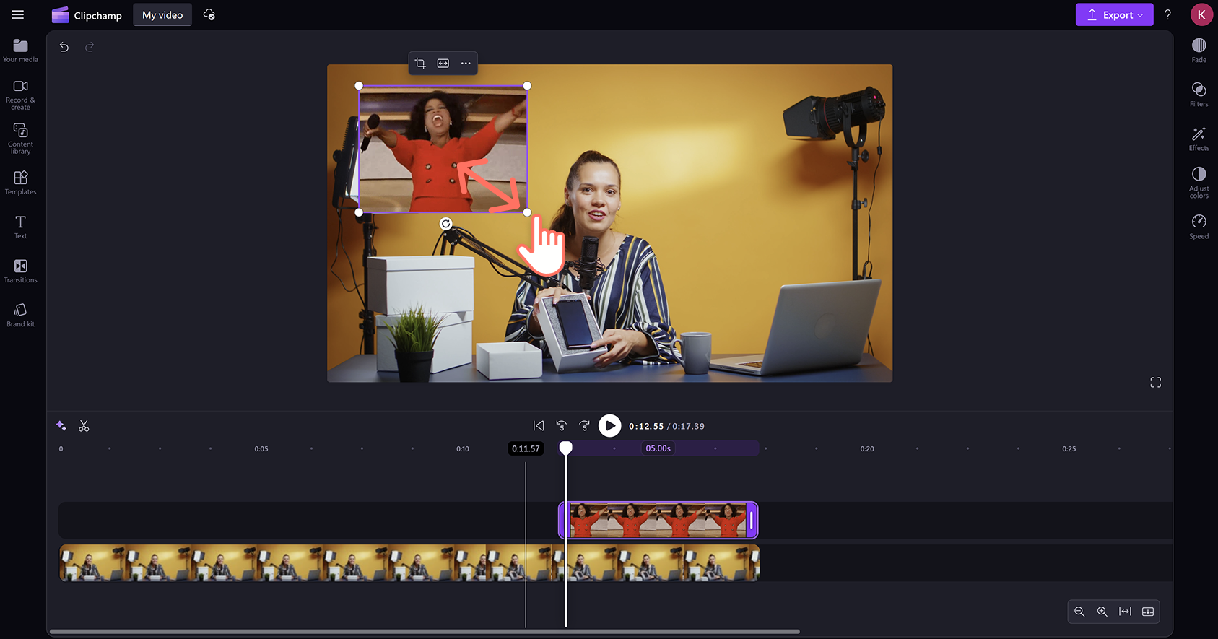Click the cloud sync status icon
1218x639 pixels.
[209, 15]
